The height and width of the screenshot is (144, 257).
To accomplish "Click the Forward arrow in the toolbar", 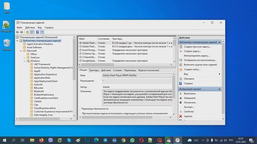I will coord(22,32).
